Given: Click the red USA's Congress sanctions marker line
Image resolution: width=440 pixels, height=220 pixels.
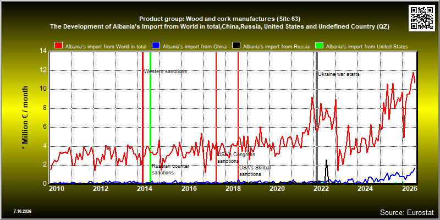Looking at the screenshot, I should 216,117.
